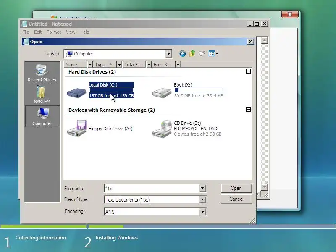The width and height of the screenshot is (336, 252).
Task: Close the Install Windows background window
Action: tap(290, 14)
